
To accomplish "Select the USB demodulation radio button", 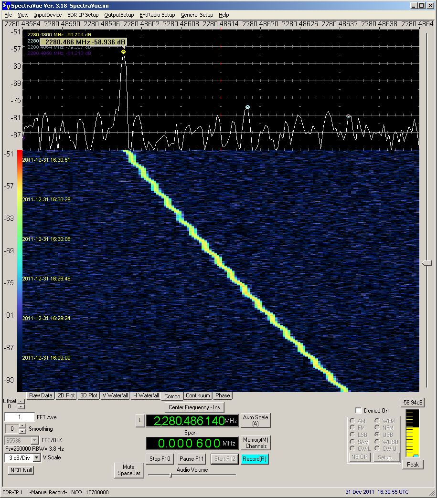I will point(378,435).
